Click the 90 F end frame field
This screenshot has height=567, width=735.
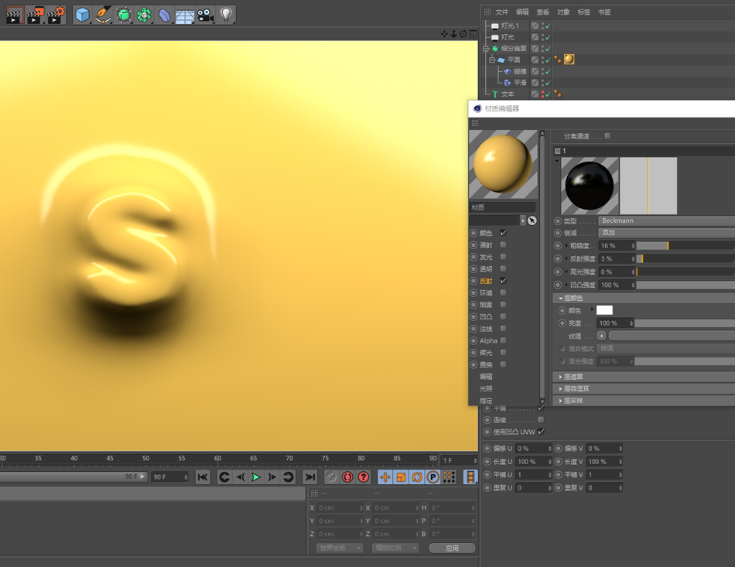click(169, 477)
